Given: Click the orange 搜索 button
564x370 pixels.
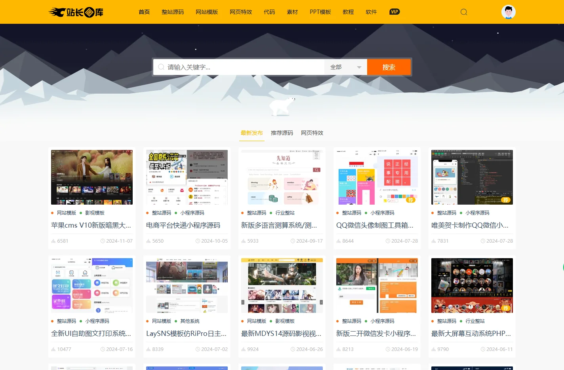Looking at the screenshot, I should coord(389,67).
